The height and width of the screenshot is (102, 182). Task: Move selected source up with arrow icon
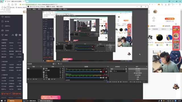(x=52, y=79)
